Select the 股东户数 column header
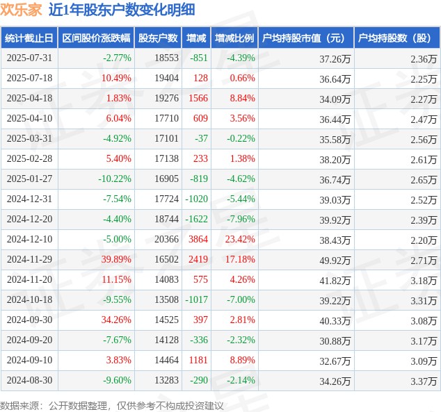 coord(158,38)
